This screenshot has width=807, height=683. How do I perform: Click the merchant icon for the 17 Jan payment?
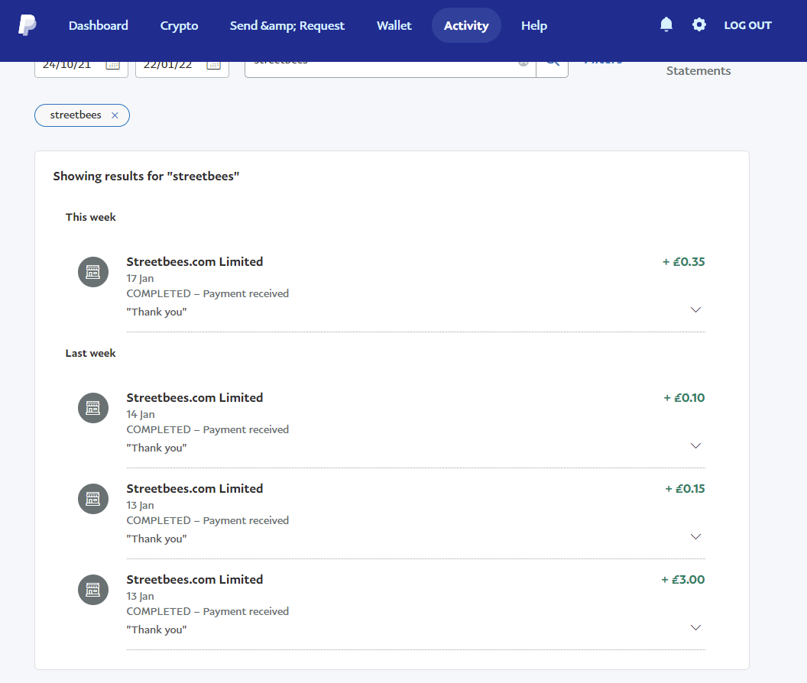point(93,272)
